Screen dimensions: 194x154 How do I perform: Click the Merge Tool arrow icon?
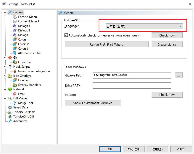pos(15,103)
